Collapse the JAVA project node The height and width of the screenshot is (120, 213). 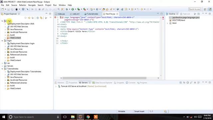click(2, 21)
